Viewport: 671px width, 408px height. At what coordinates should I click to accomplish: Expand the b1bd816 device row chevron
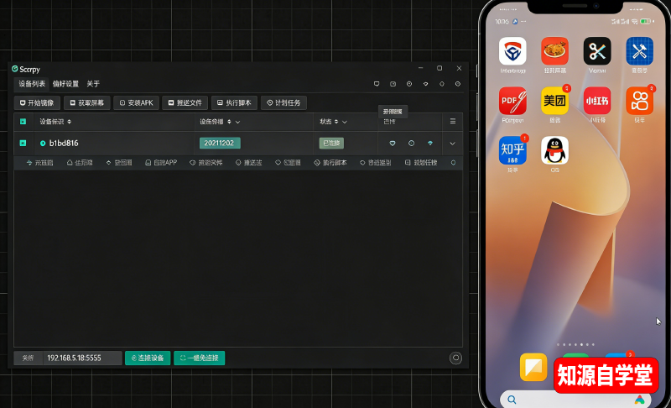click(453, 143)
